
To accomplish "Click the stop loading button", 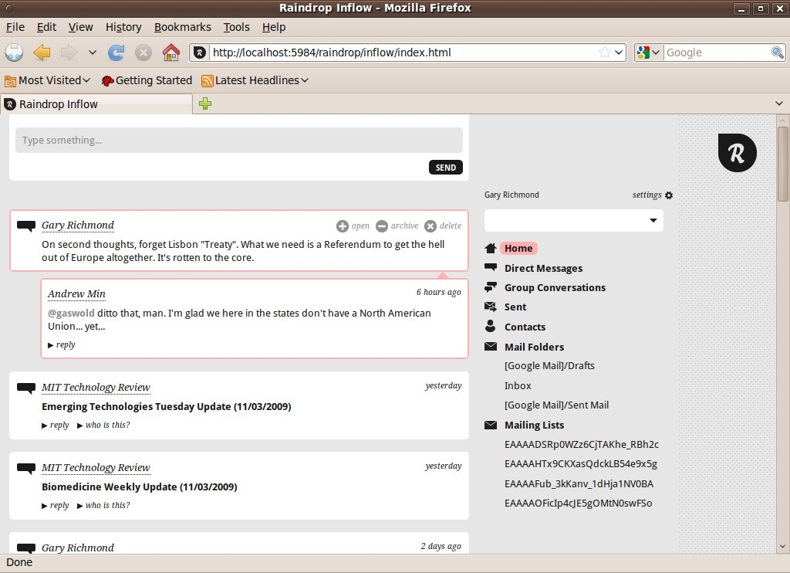I will tap(143, 53).
